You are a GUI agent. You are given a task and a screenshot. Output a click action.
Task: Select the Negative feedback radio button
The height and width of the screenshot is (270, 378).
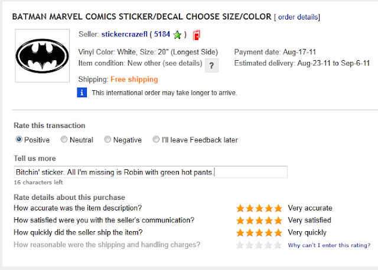click(107, 139)
